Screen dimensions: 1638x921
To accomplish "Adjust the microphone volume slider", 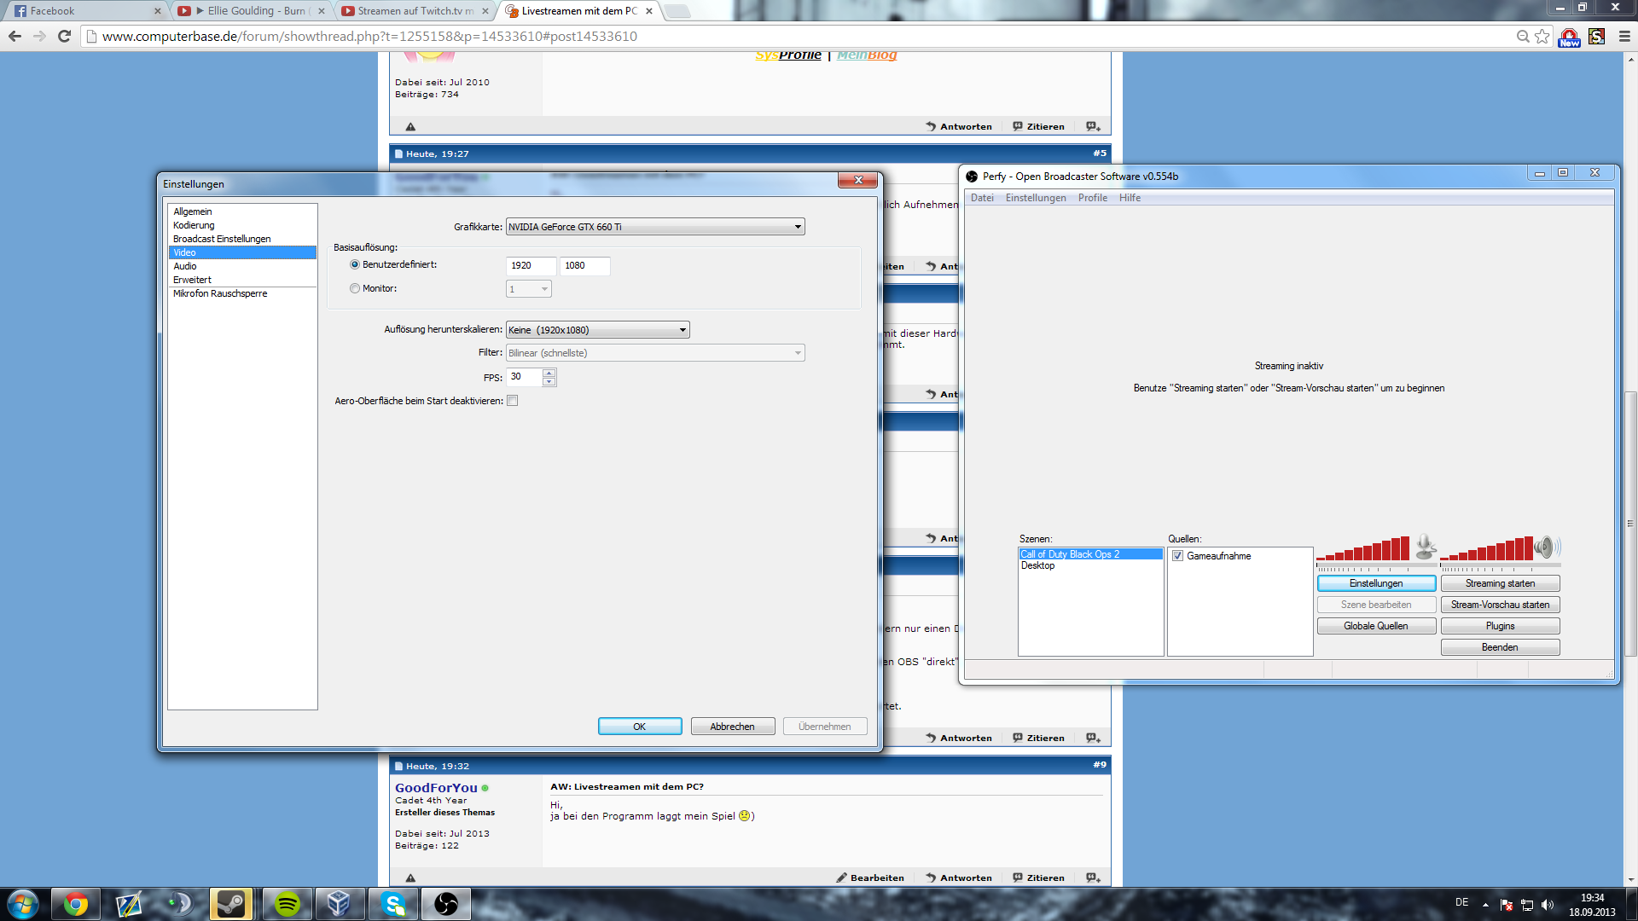I will [x=1375, y=566].
